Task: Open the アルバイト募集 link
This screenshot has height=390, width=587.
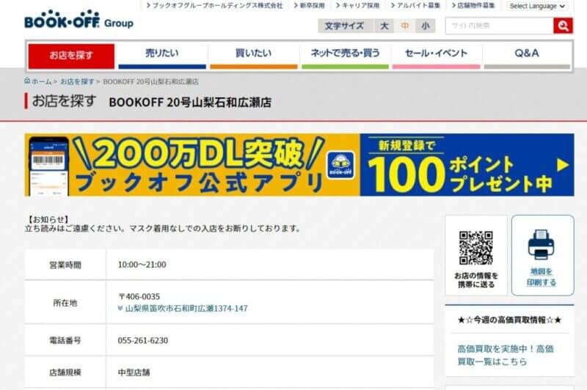Action: click(x=415, y=6)
